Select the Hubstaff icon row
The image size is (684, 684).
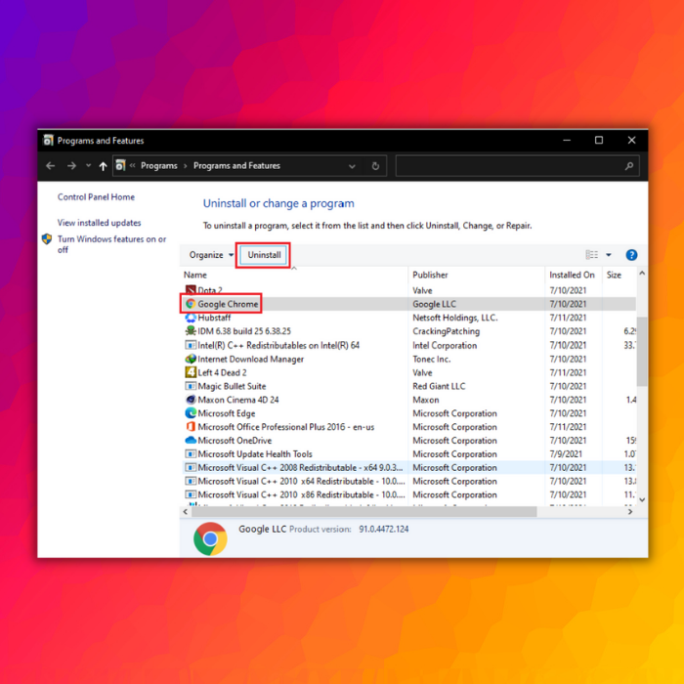point(191,318)
